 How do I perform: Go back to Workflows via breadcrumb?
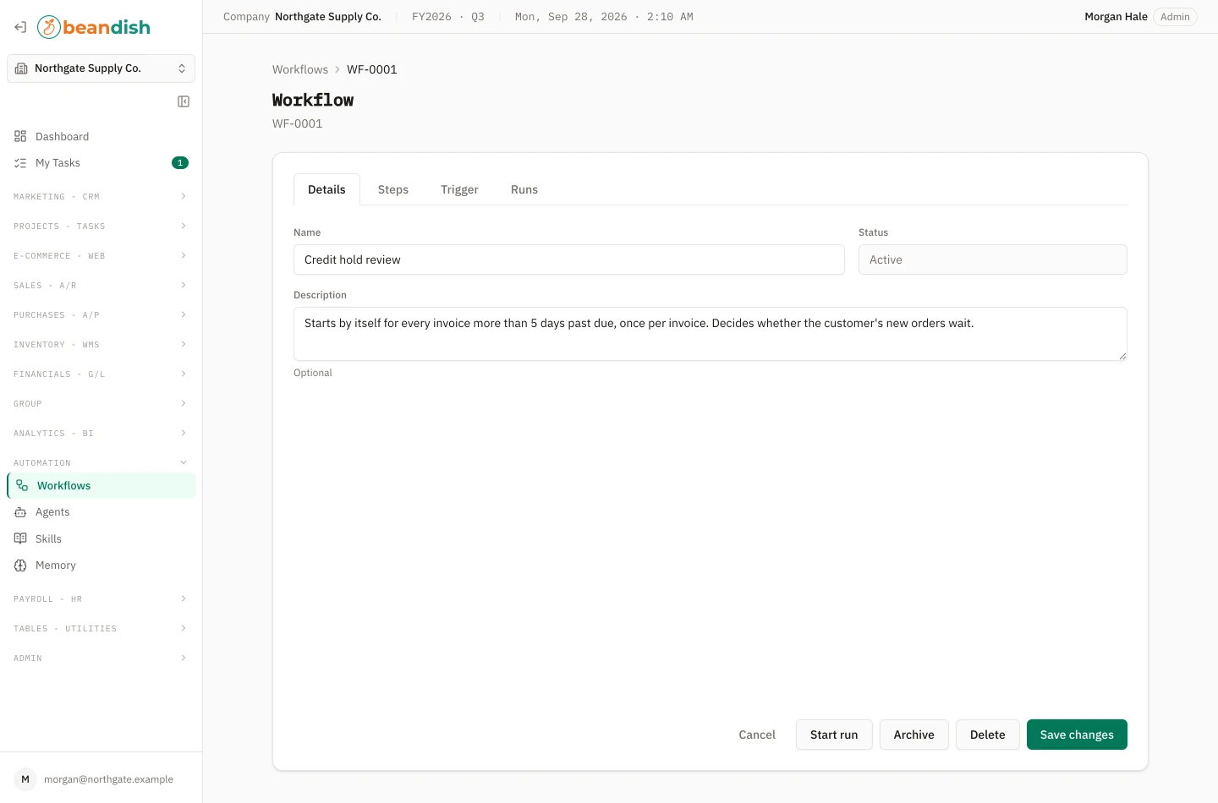point(300,69)
